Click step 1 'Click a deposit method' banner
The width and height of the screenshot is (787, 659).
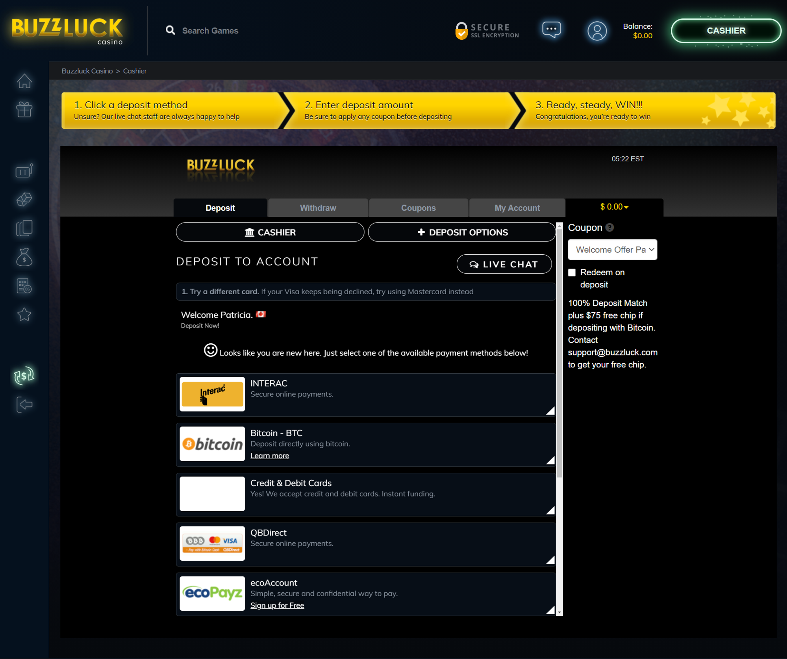pos(172,110)
